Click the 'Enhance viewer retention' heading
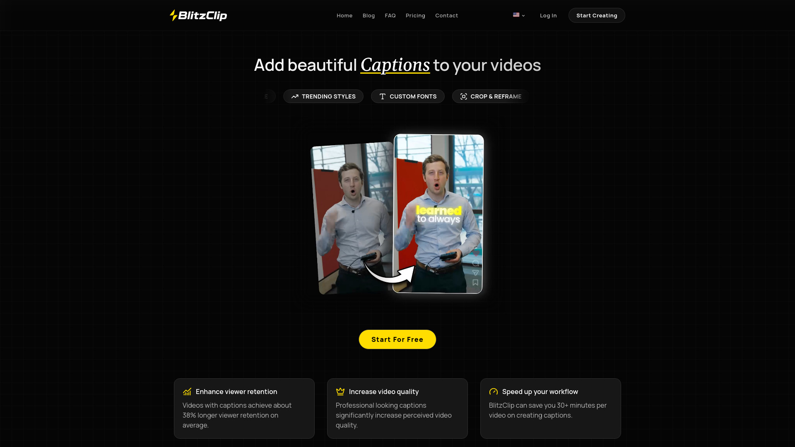This screenshot has height=447, width=795. tap(236, 392)
